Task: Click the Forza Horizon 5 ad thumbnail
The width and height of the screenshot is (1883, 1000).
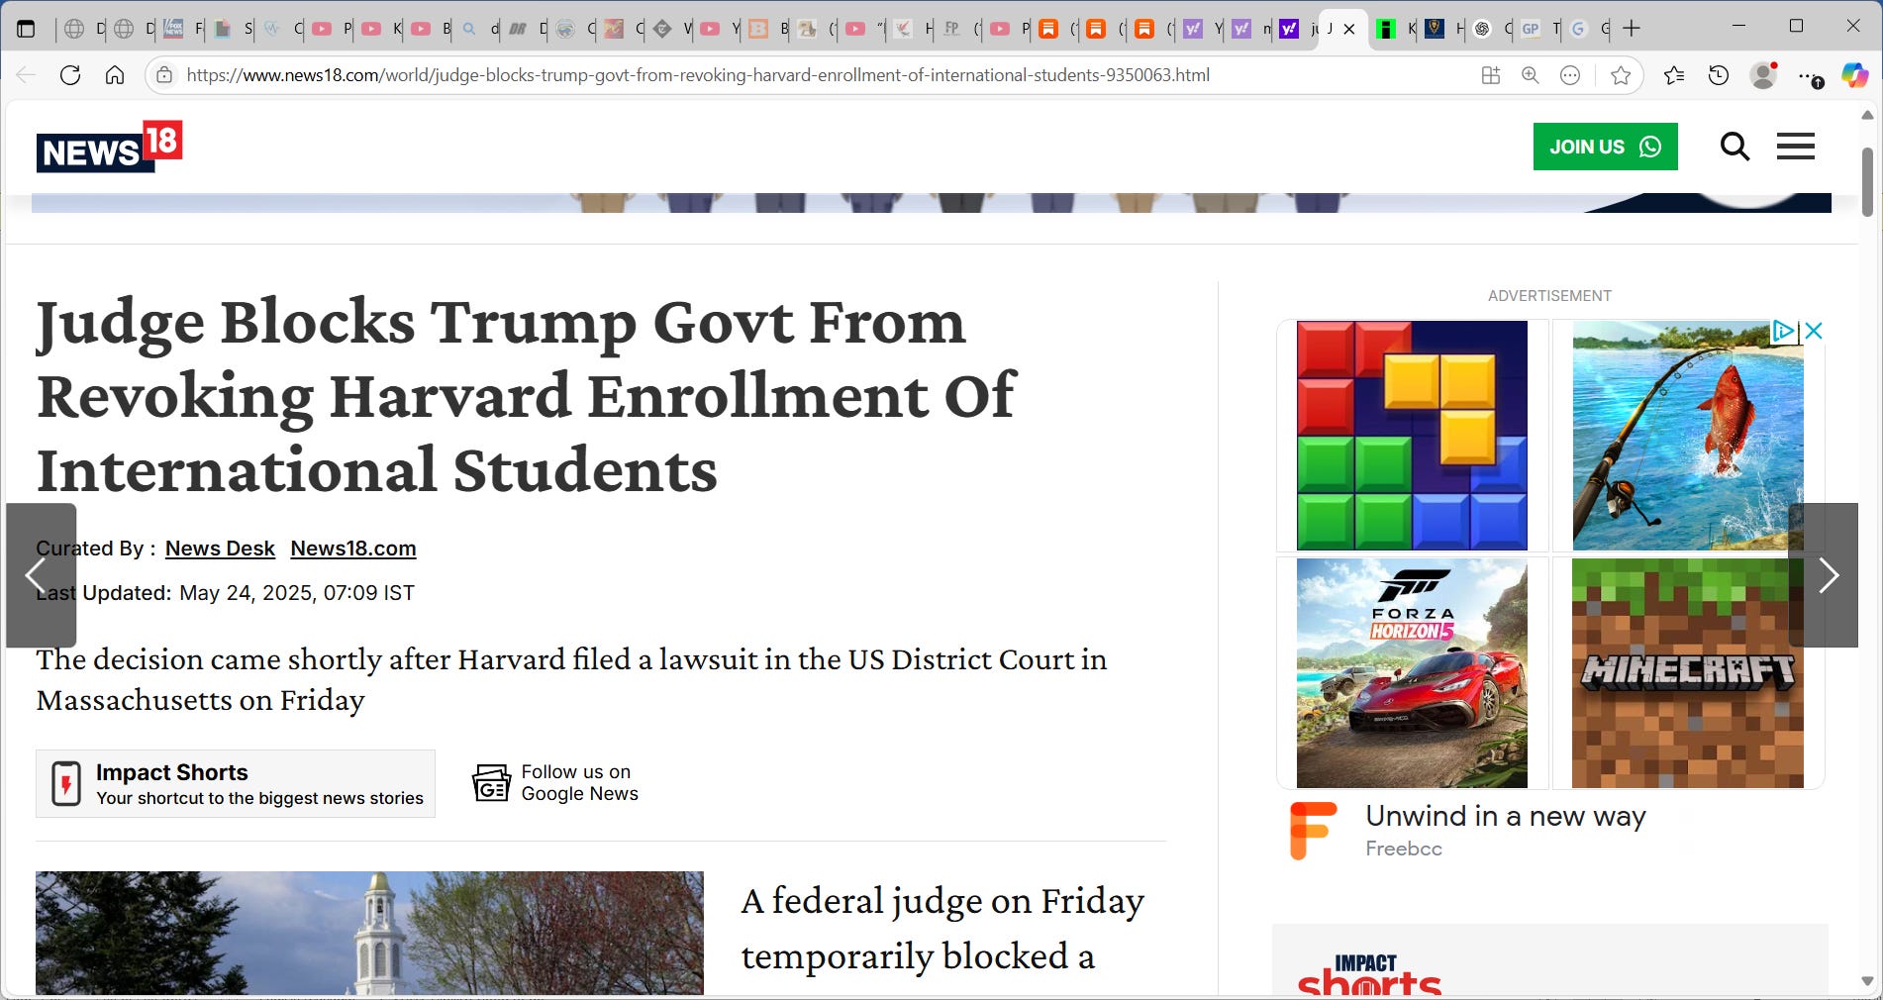Action: pos(1412,673)
